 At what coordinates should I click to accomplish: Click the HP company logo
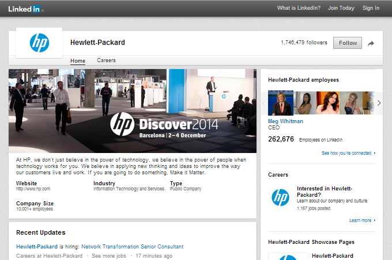tap(39, 43)
